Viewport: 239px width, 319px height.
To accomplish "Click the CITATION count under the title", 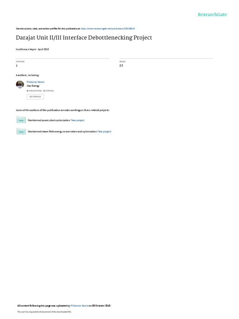I will point(17,65).
